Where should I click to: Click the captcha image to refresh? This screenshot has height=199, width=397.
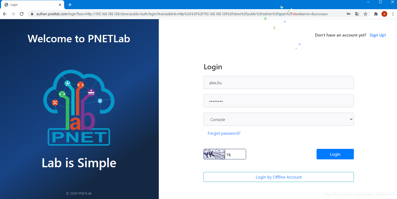point(214,154)
